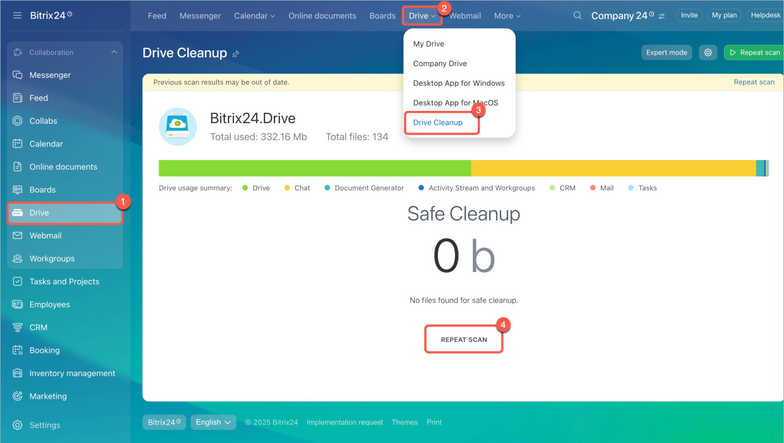Choose Drive Cleanup in dropdown menu
Screen dimensions: 784x443
(438, 123)
